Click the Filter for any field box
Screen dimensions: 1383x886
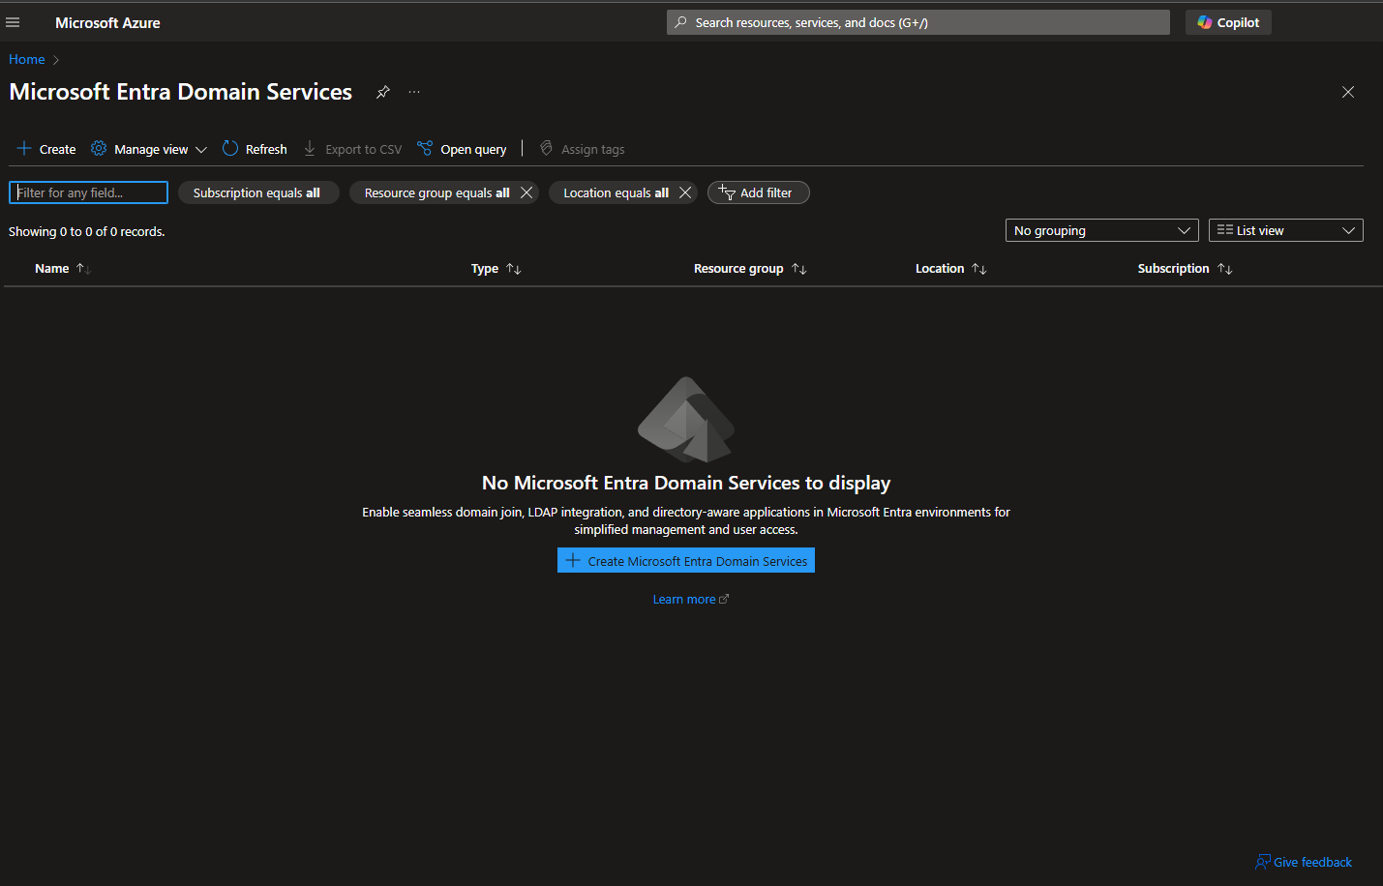tap(88, 192)
